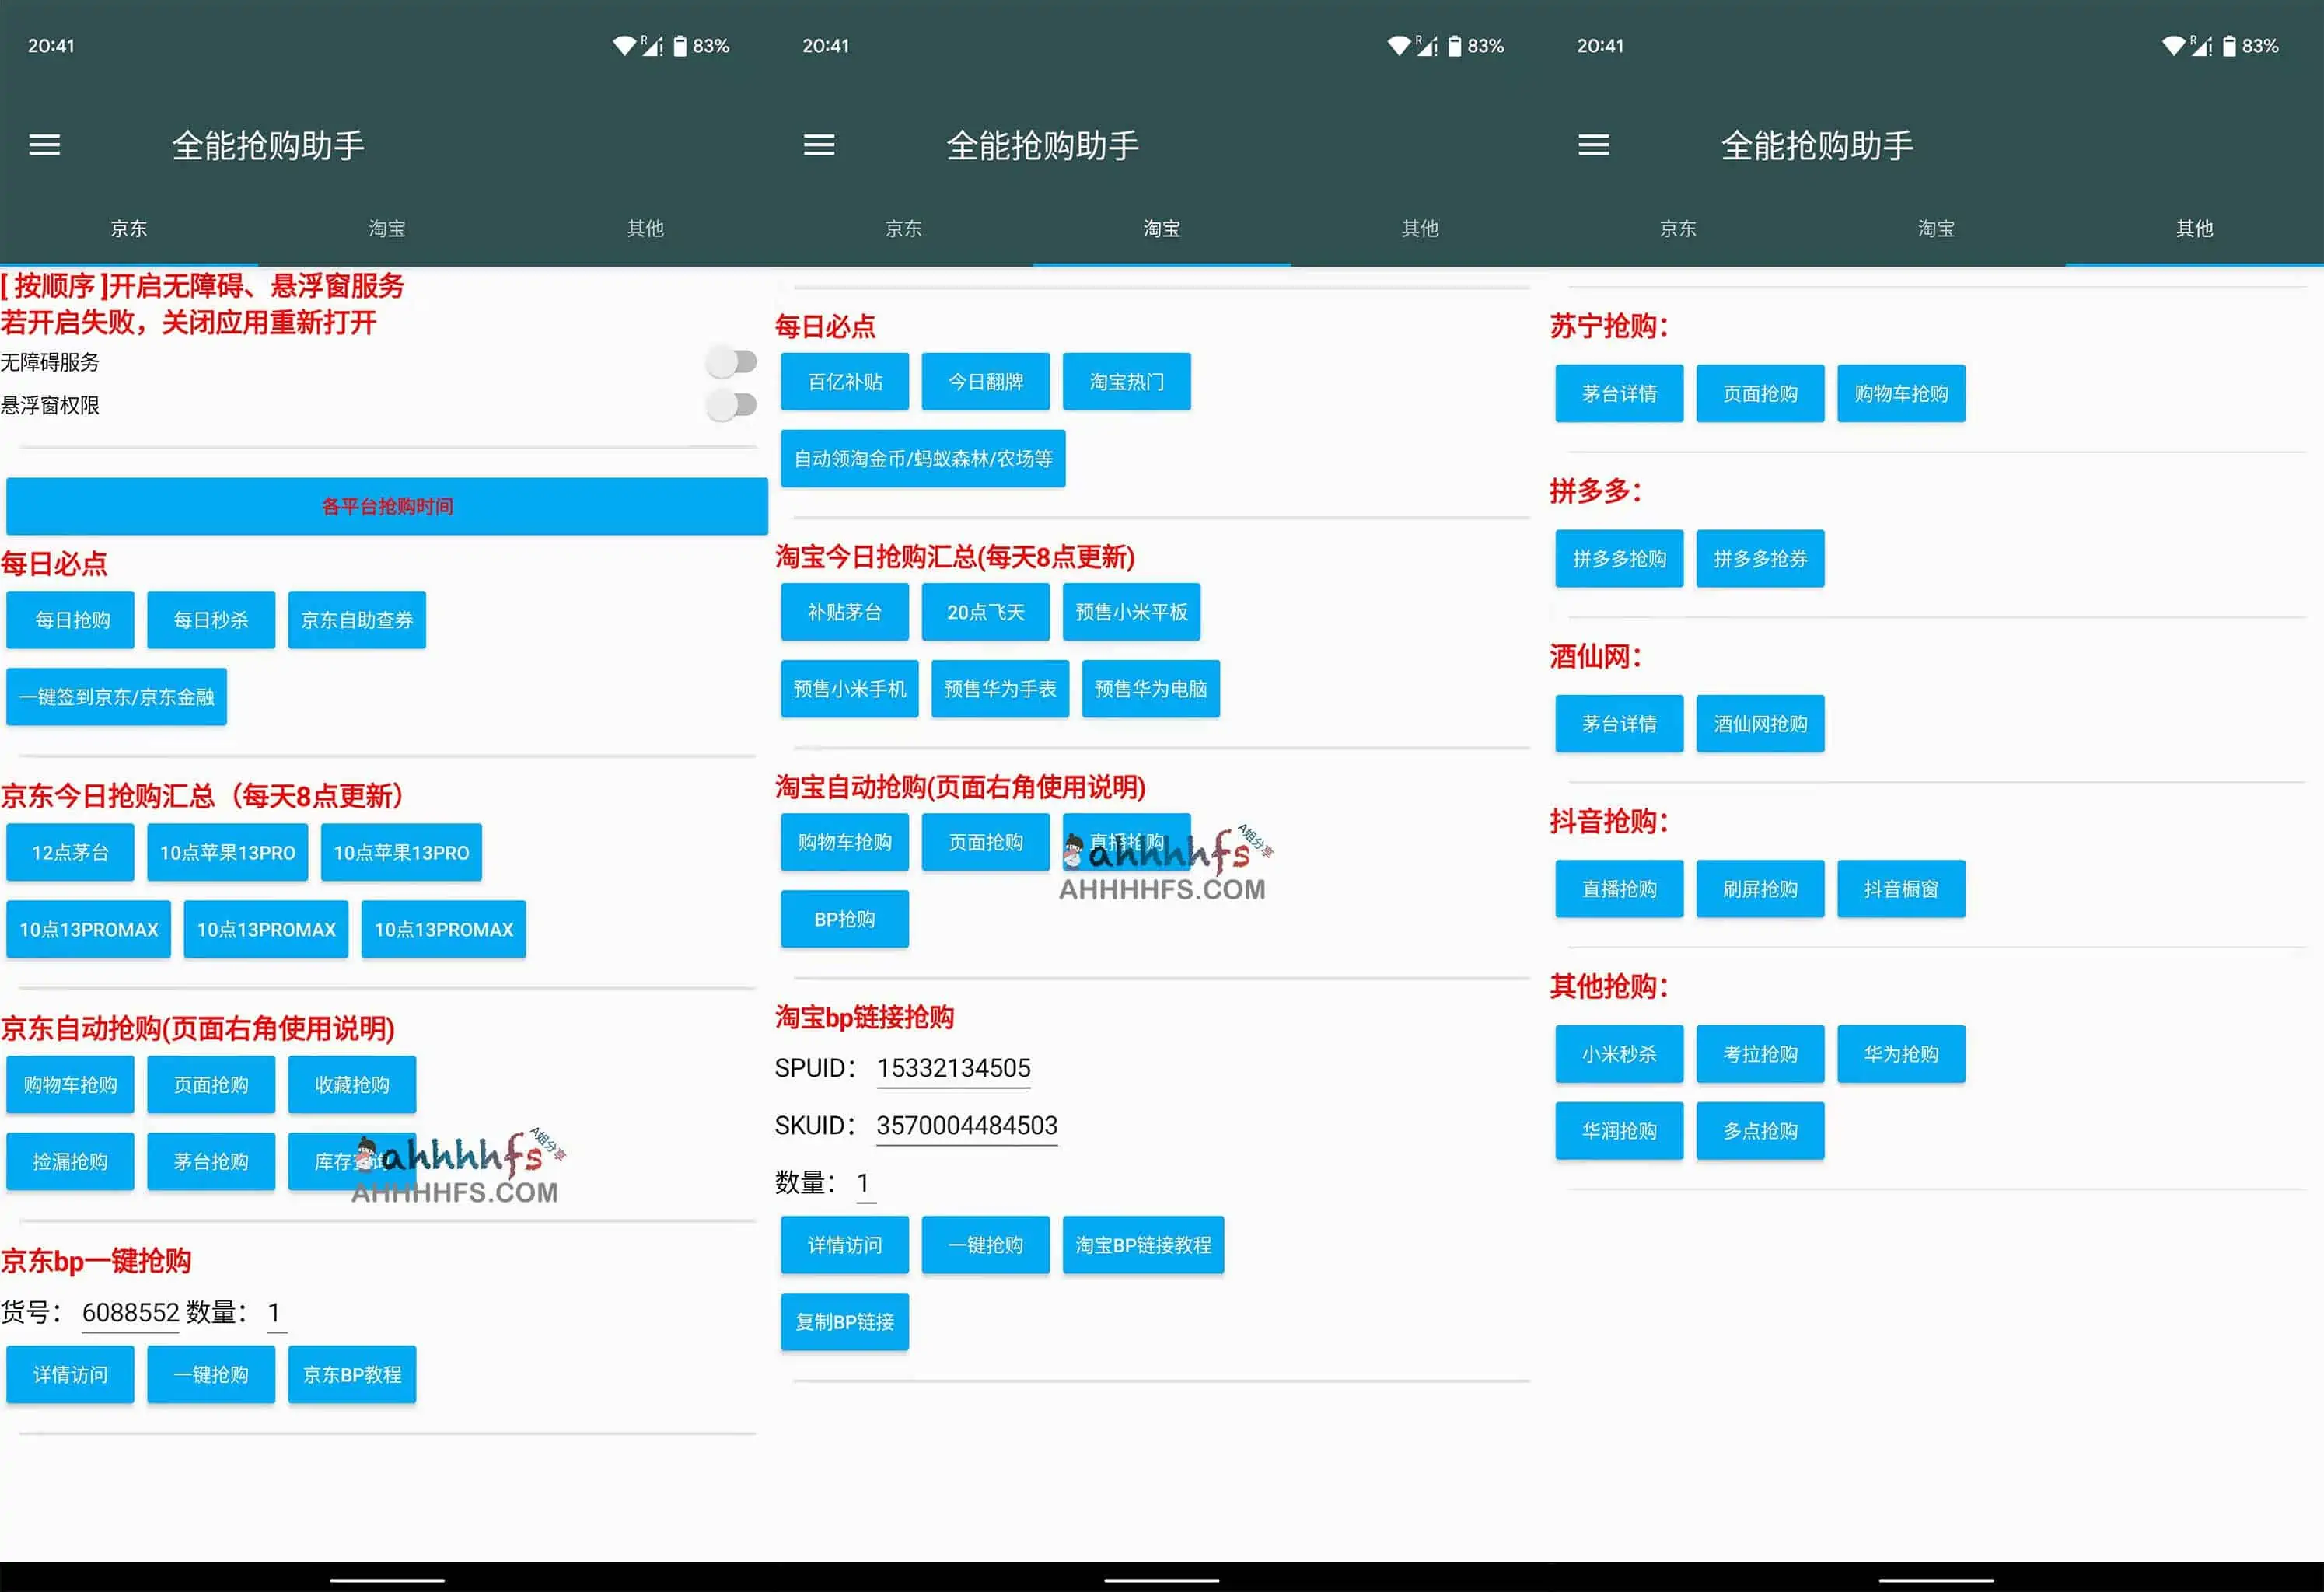Open 各平台抢购时间 schedule

tap(386, 507)
